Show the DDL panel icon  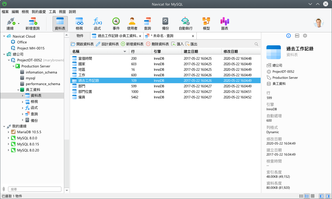pyautogui.click(x=297, y=36)
